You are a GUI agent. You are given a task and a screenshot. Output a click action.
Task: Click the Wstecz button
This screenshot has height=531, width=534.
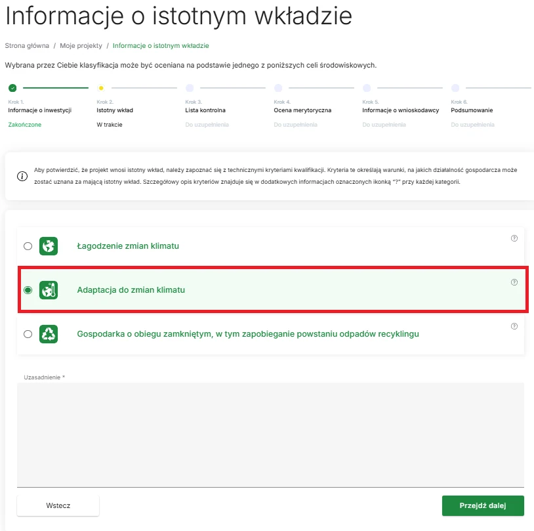(x=58, y=506)
